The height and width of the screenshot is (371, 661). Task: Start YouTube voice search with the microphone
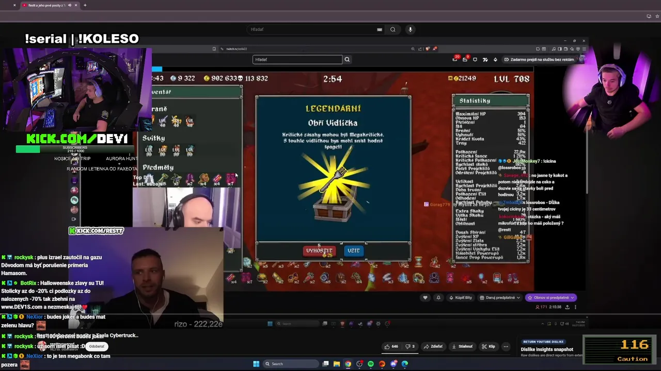click(x=411, y=29)
